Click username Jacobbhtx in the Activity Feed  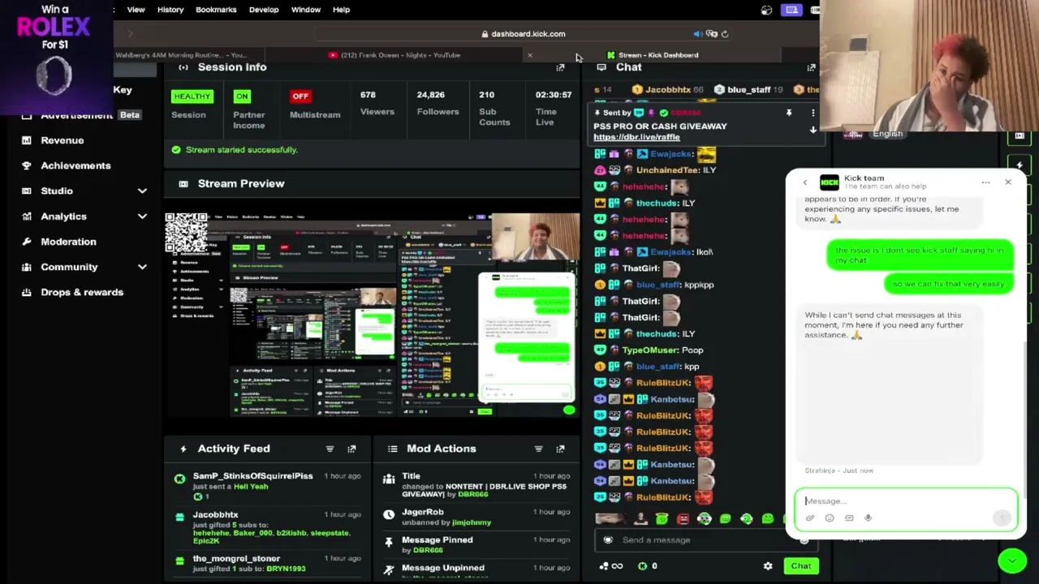point(215,515)
